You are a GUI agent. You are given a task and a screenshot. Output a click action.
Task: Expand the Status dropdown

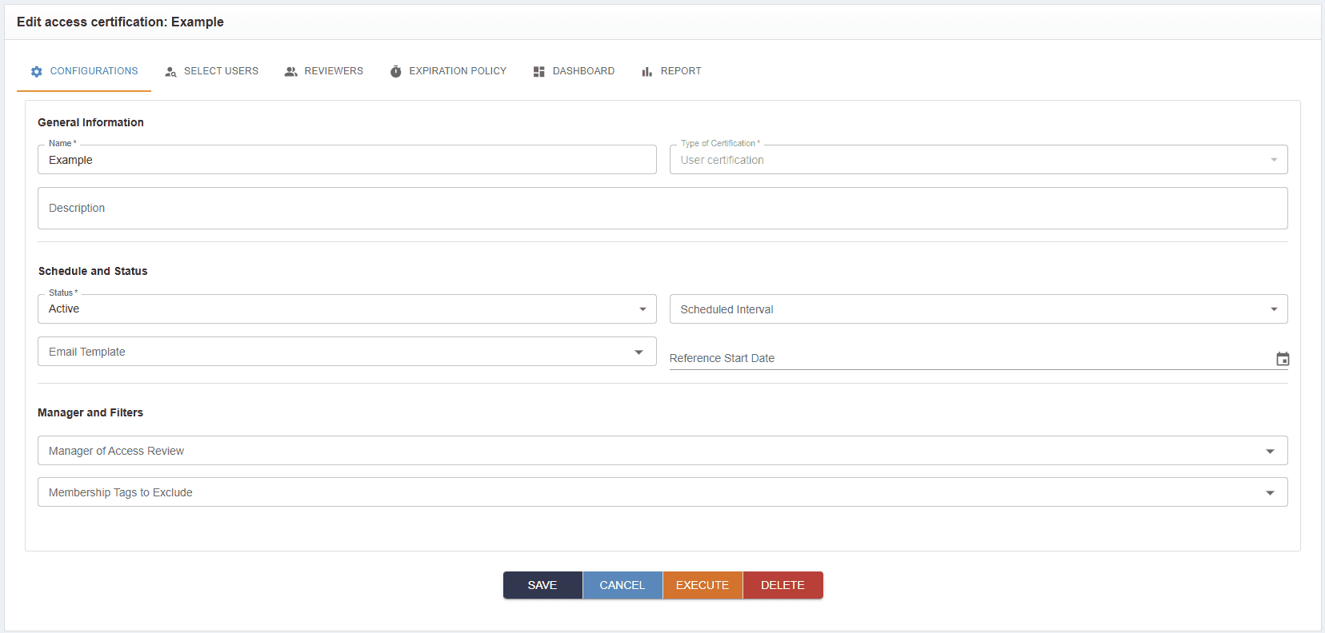pyautogui.click(x=642, y=309)
